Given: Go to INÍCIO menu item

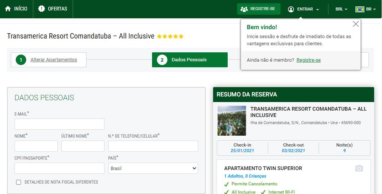Looking at the screenshot, I should pos(16,9).
